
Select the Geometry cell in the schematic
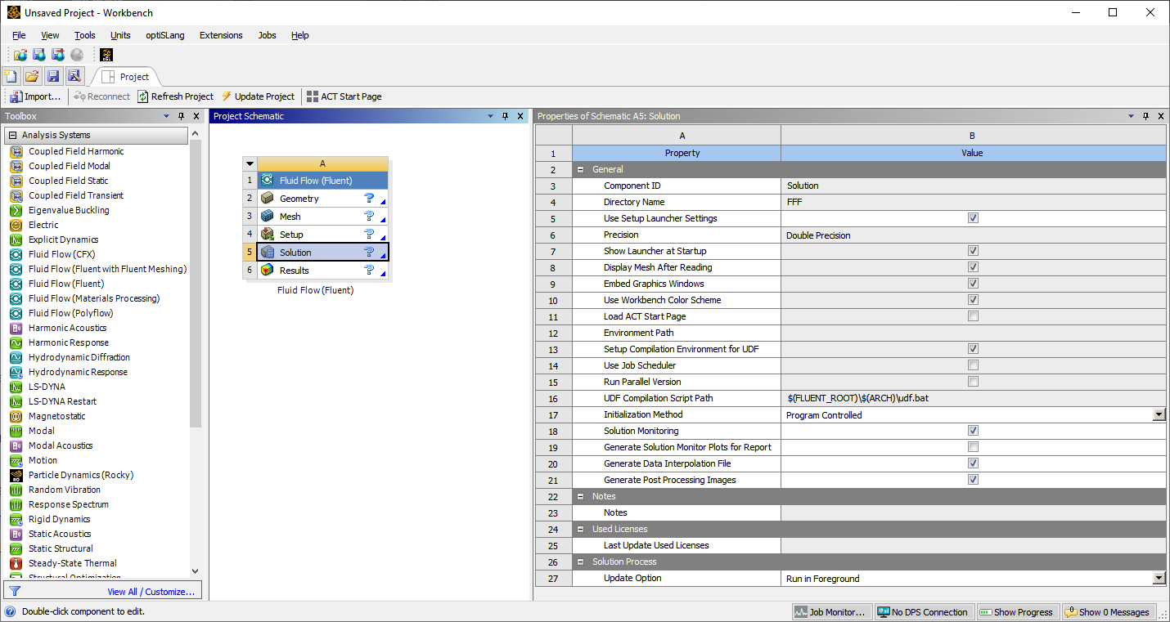(322, 199)
